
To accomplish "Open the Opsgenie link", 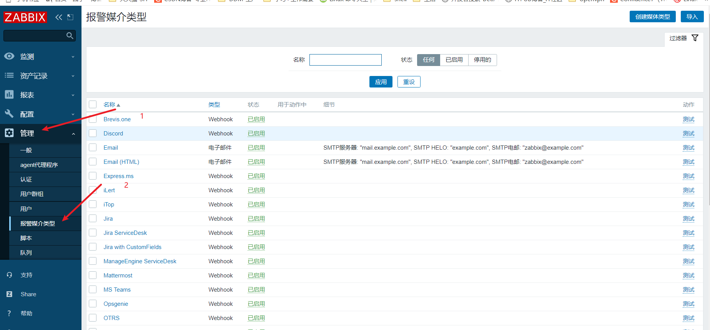I will pos(116,304).
